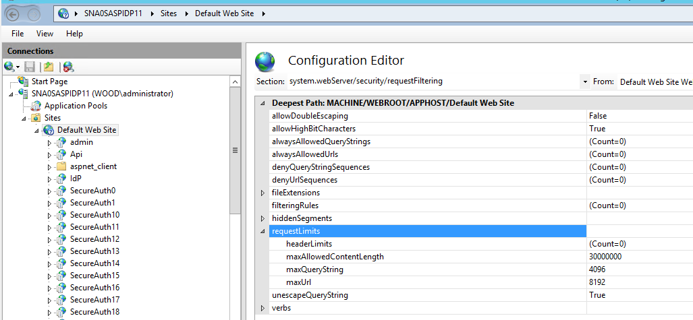Expand the verbs property
Screen dimensions: 693x320
(x=262, y=308)
